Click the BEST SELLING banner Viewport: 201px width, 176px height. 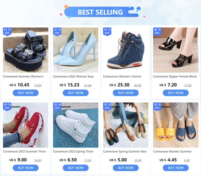100,12
